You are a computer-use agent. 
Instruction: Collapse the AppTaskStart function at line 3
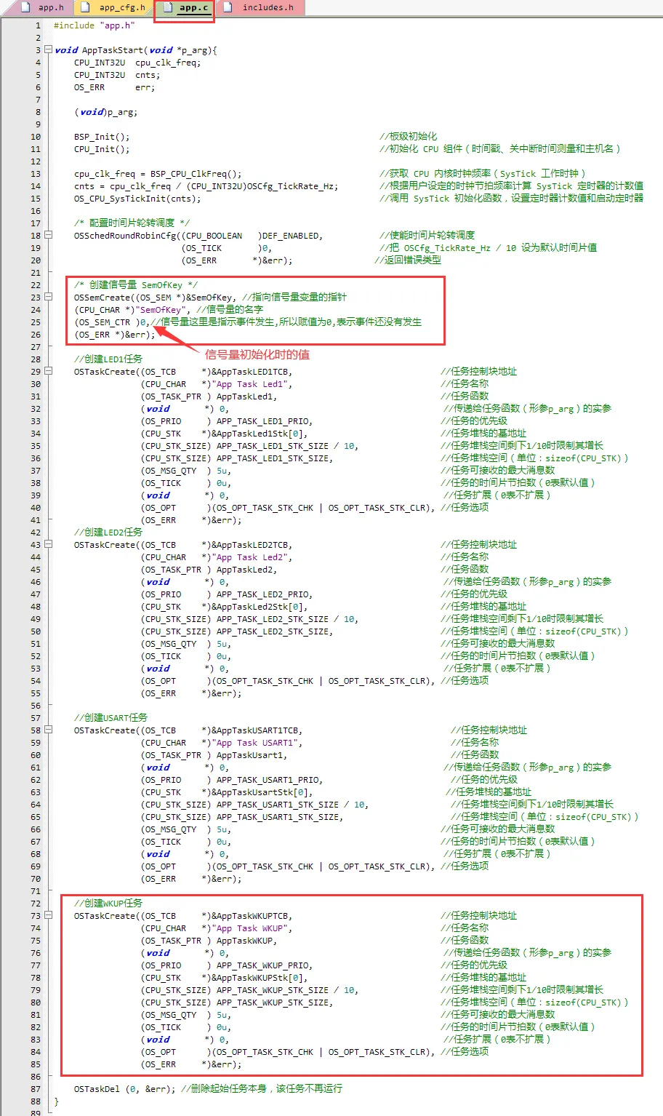pyautogui.click(x=49, y=50)
